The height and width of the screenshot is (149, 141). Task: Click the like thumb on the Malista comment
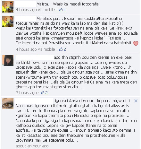coord(61,10)
